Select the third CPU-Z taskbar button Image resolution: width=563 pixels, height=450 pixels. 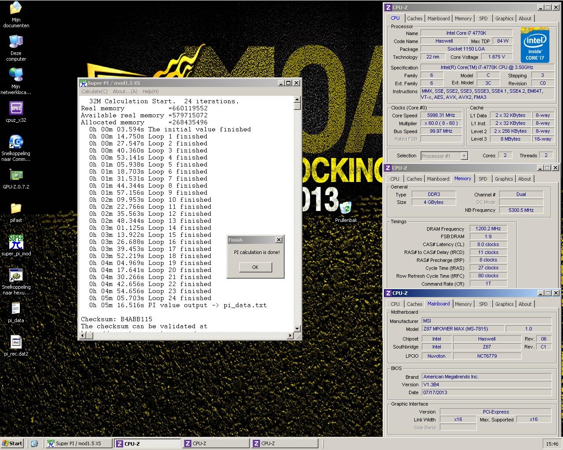pyautogui.click(x=284, y=443)
